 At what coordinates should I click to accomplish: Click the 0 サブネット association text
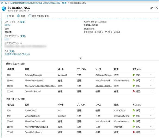[x=102, y=32]
